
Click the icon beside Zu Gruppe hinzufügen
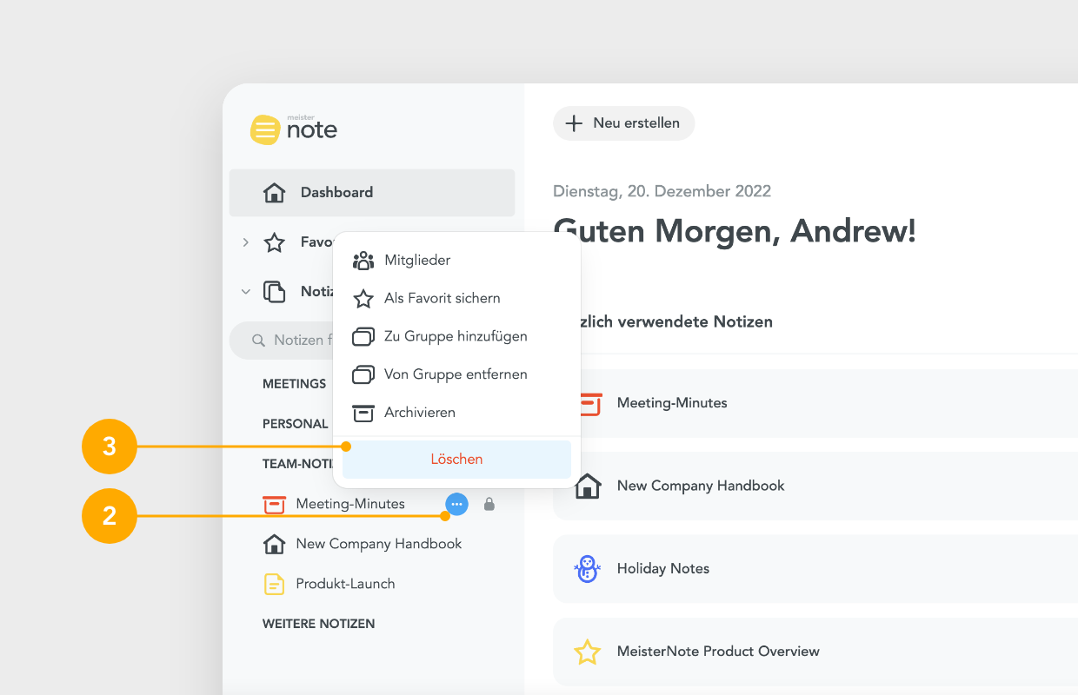[363, 336]
